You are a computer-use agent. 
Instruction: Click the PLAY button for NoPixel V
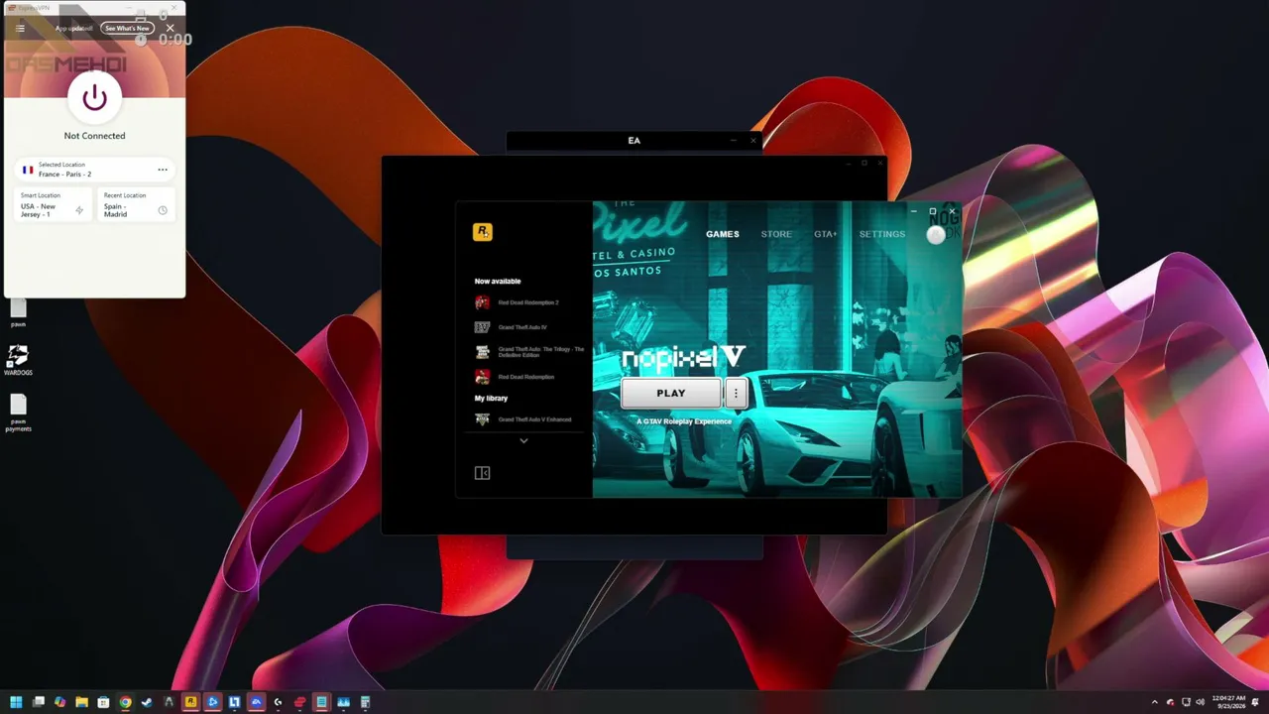671,393
